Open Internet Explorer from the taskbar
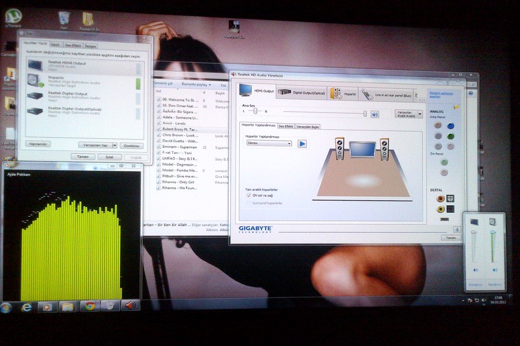Screen dimensions: 520x346 [x=27, y=307]
